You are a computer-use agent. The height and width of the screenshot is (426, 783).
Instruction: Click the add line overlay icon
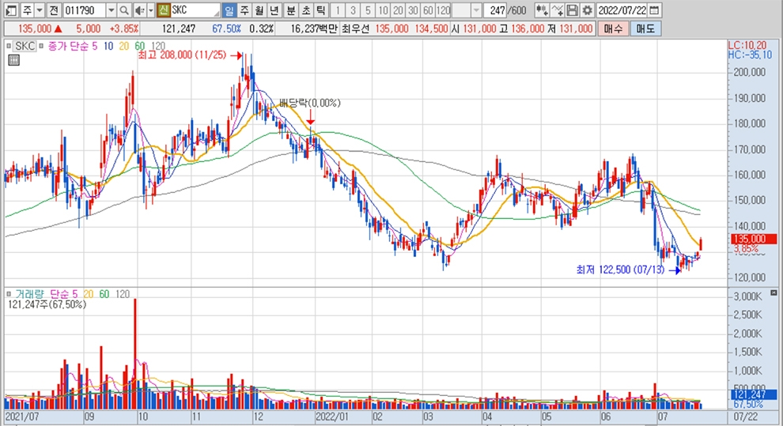coord(558,10)
